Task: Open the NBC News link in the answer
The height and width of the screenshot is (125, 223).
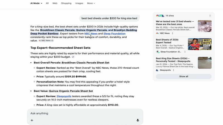Action: pos(91,34)
